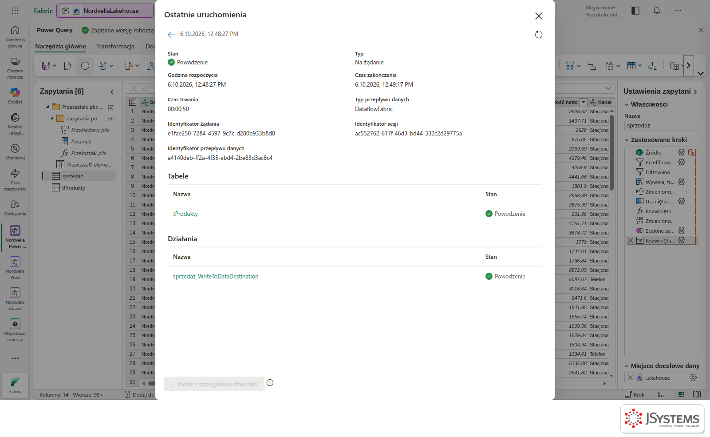Collapse the Zapytania pane with the chevron

(112, 92)
